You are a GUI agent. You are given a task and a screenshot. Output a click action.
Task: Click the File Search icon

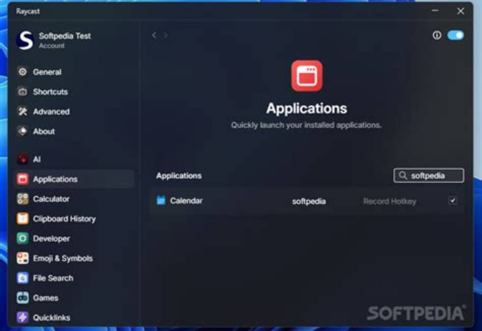coord(23,278)
